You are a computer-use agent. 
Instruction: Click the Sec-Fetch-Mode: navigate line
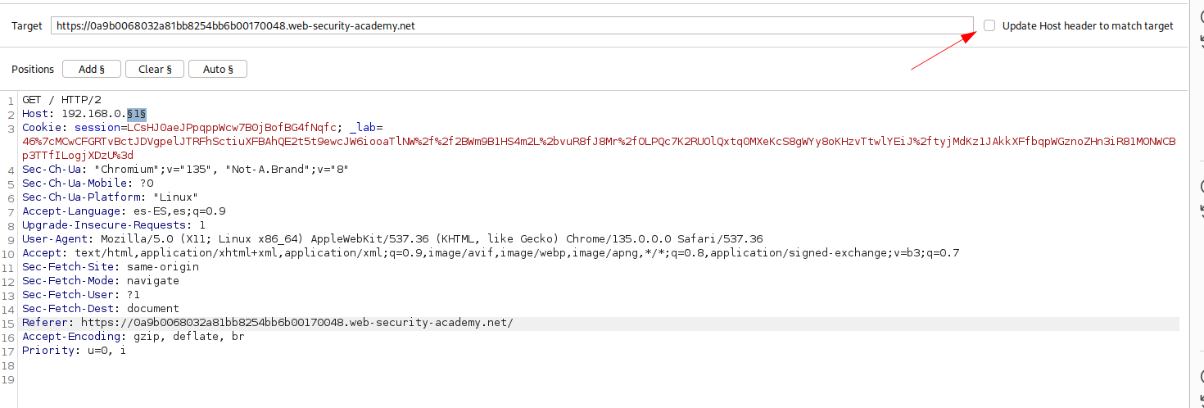click(x=101, y=280)
